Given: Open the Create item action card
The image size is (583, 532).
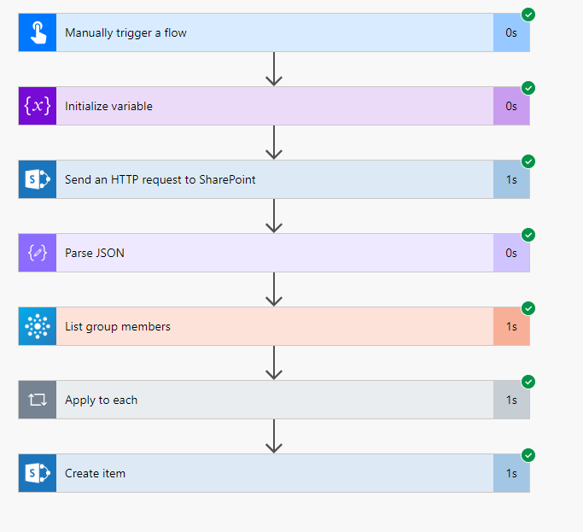Looking at the screenshot, I should 273,473.
